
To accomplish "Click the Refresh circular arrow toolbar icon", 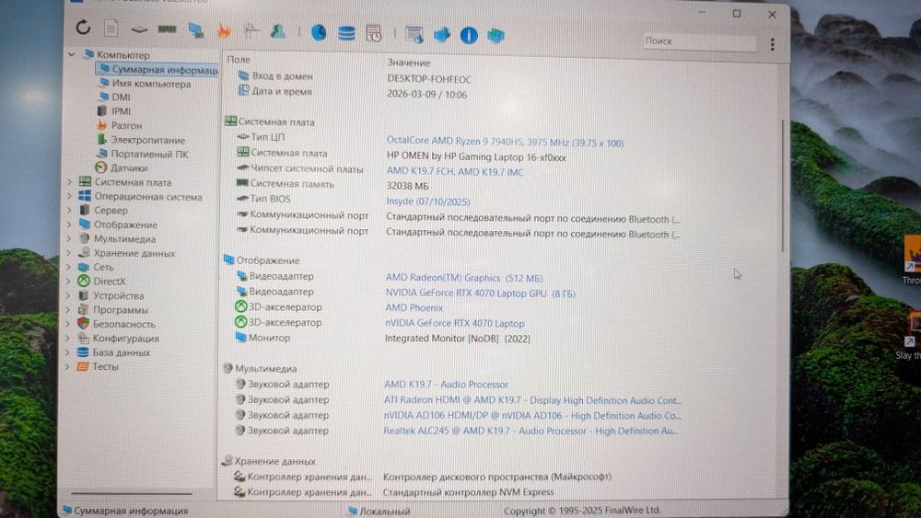I will (84, 28).
